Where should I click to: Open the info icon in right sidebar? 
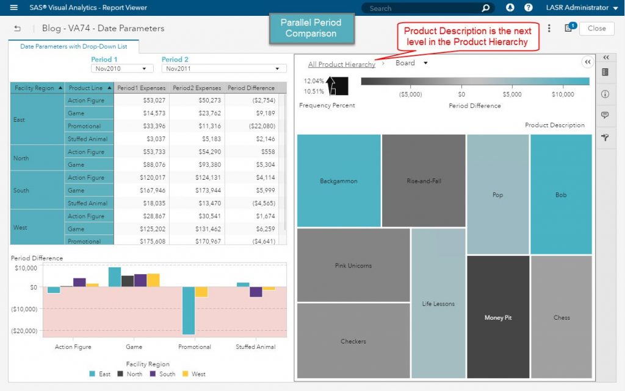coord(605,94)
